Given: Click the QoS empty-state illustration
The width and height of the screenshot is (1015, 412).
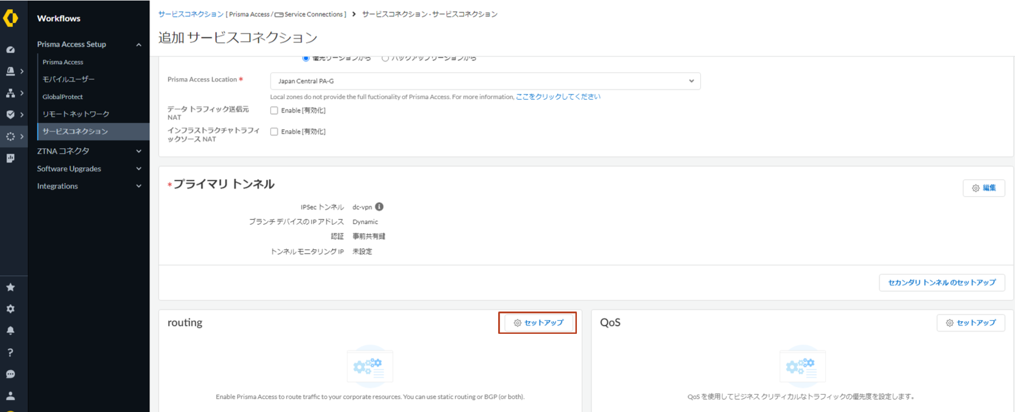Looking at the screenshot, I should [802, 365].
